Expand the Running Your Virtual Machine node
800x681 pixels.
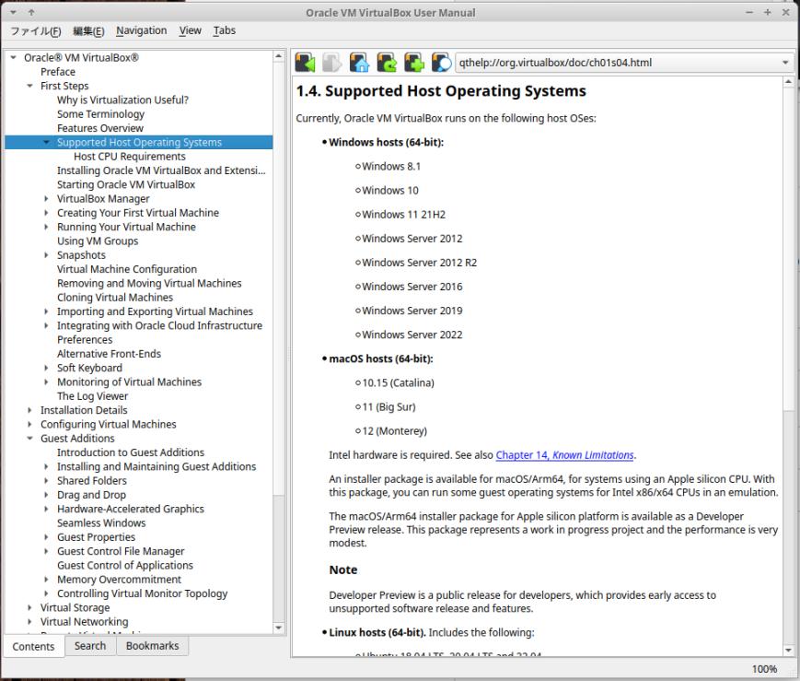46,227
